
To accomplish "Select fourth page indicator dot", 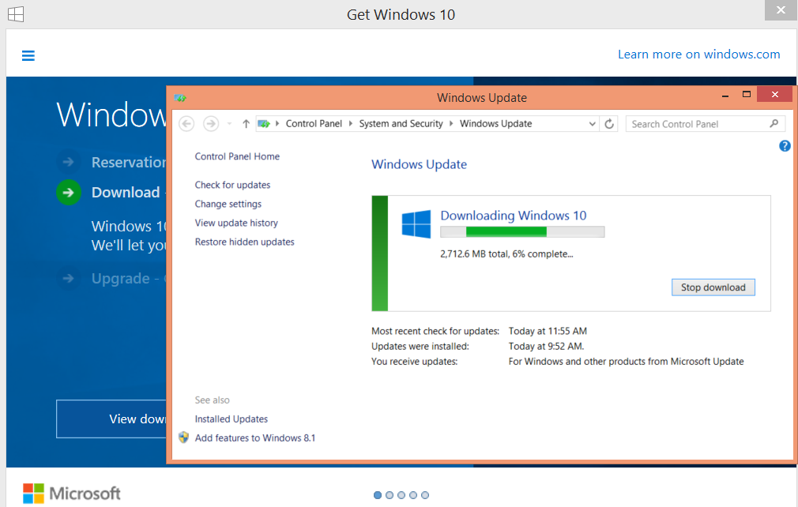I will coord(413,495).
